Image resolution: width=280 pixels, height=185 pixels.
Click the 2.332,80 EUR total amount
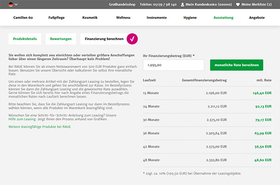click(216, 160)
